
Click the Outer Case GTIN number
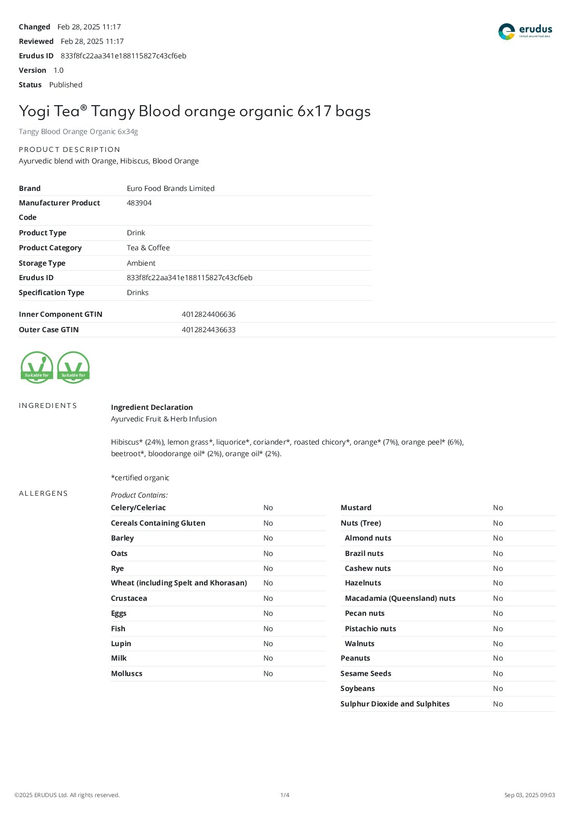coord(208,330)
